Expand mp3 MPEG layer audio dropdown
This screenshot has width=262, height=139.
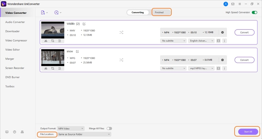tap(201, 68)
